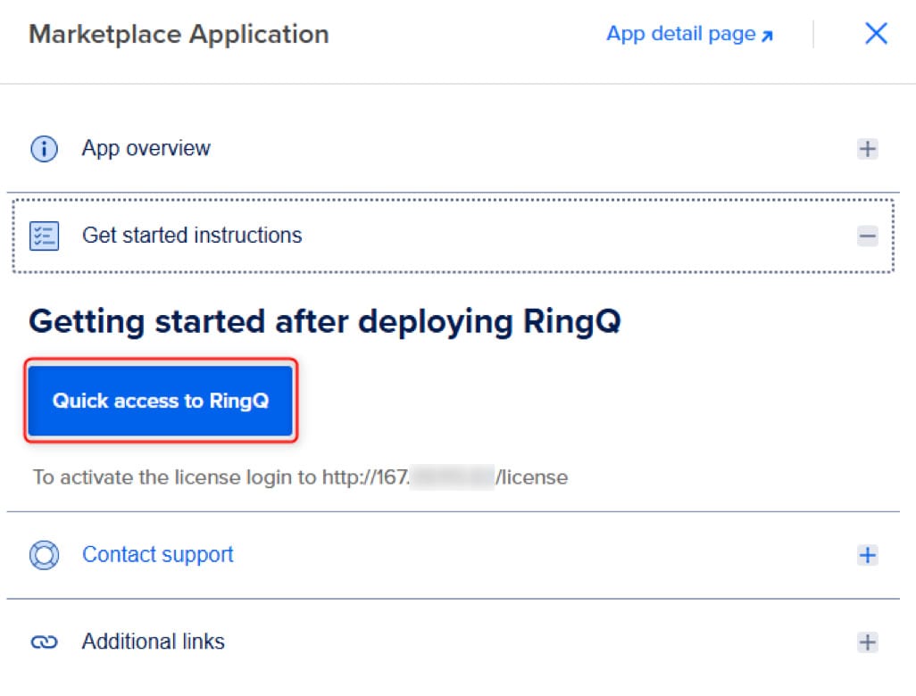Select the Contact support text label
Image resolution: width=916 pixels, height=696 pixels.
point(157,554)
